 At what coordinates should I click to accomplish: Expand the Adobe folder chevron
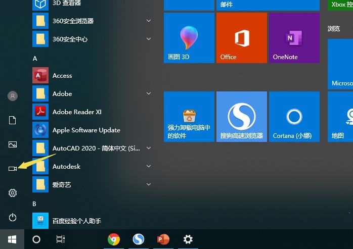[149, 93]
